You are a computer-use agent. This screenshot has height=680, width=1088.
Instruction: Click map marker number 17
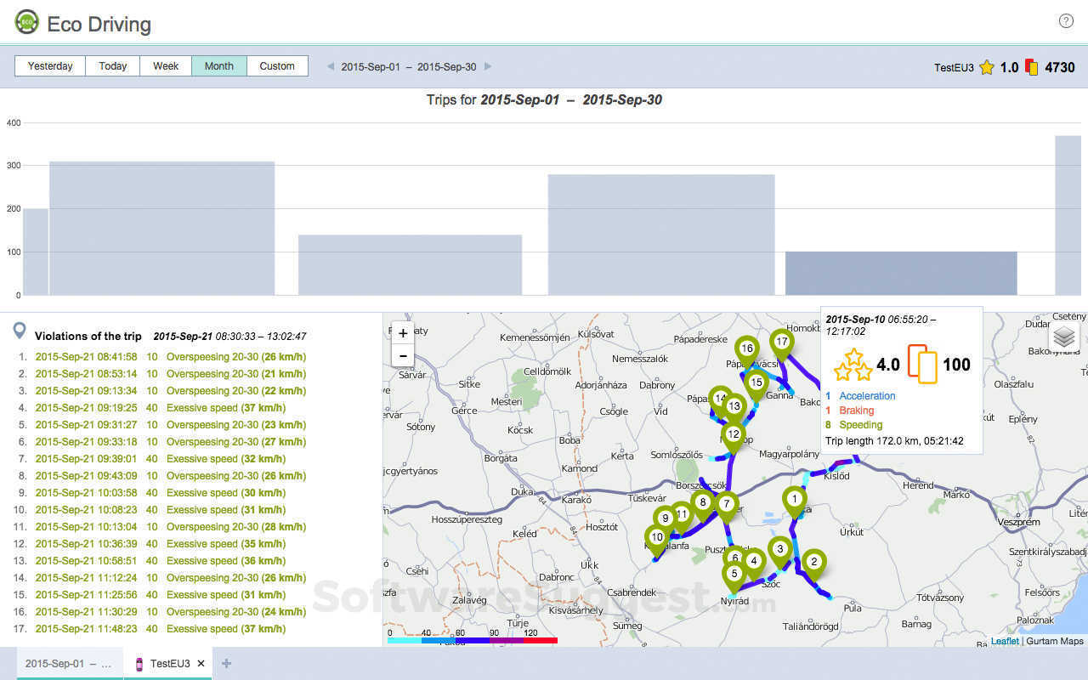click(x=782, y=342)
